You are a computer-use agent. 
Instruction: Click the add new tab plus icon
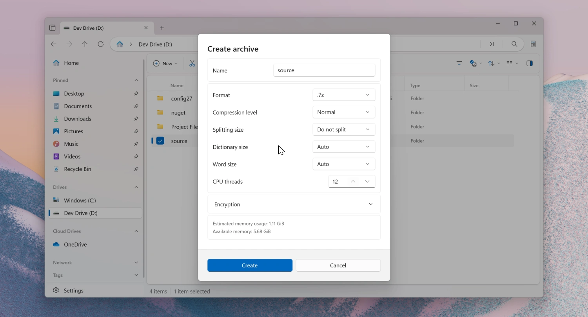point(162,28)
